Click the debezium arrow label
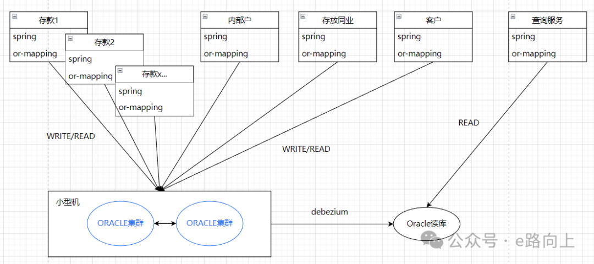This screenshot has height=264, width=594. [x=329, y=212]
